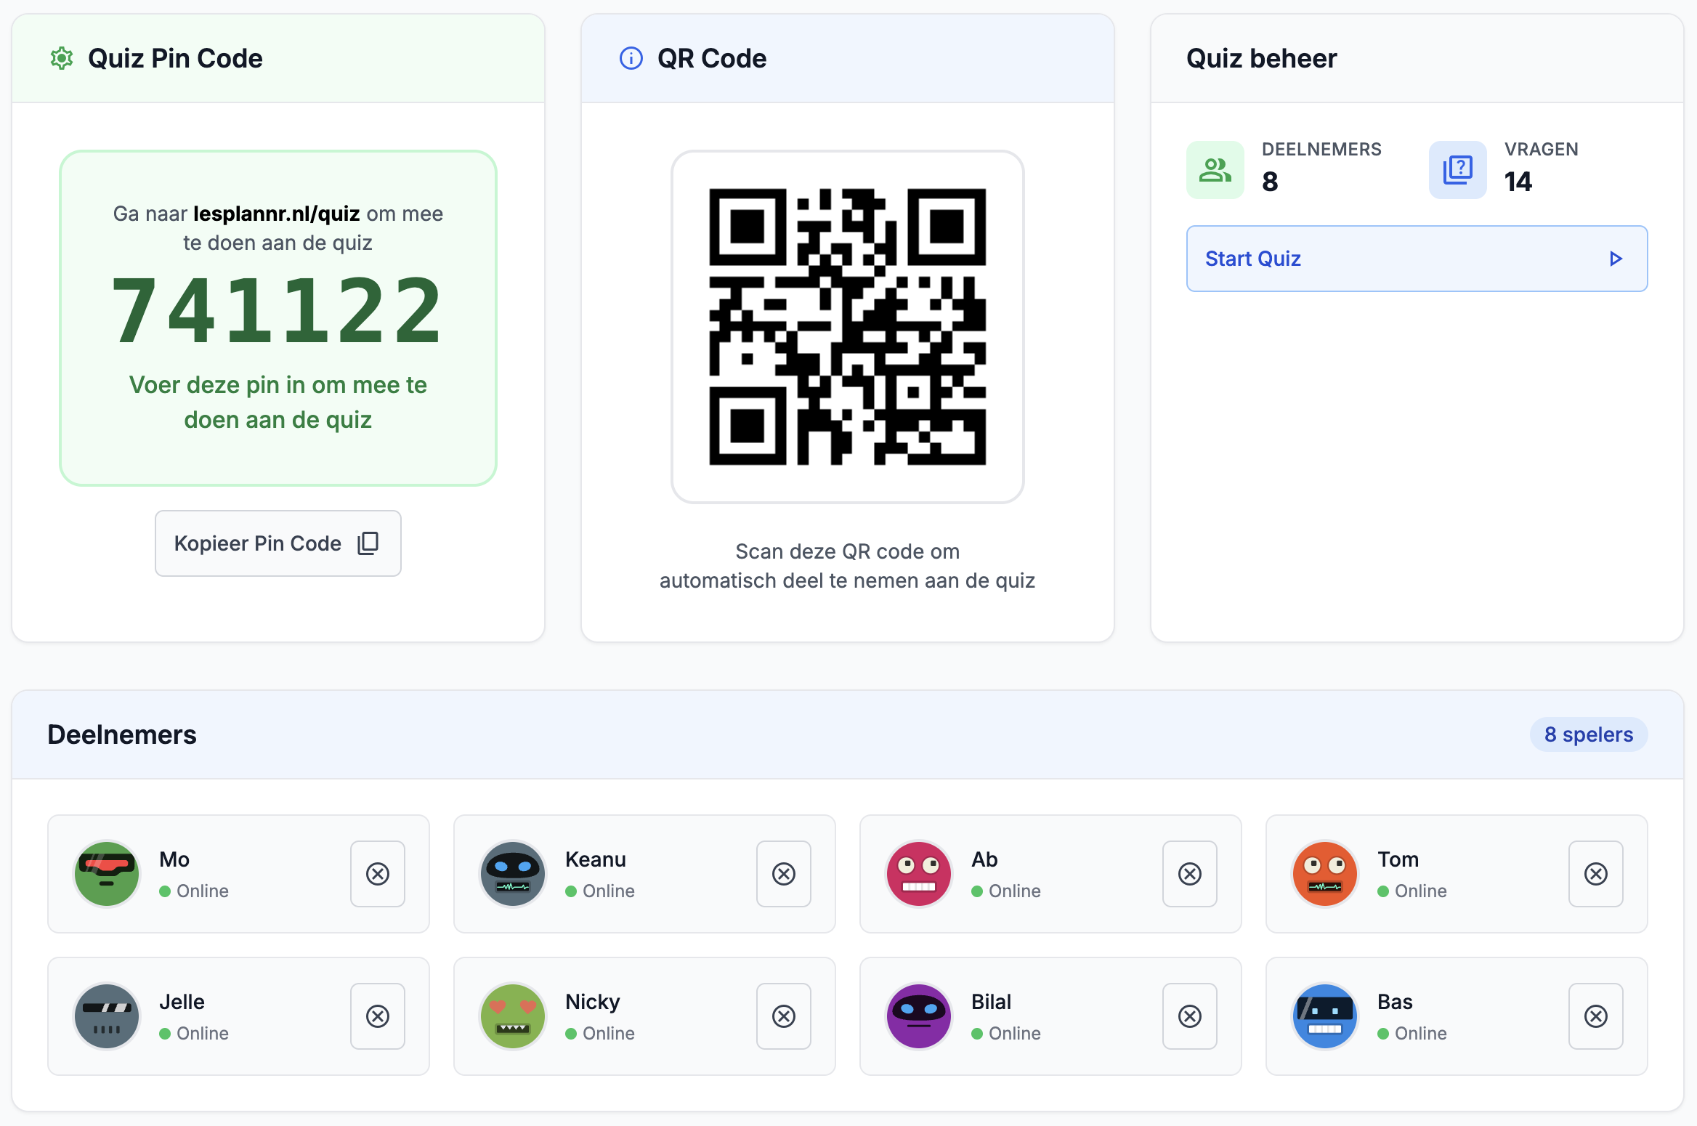Click the Vragen question-card icon
1697x1126 pixels.
(1457, 169)
